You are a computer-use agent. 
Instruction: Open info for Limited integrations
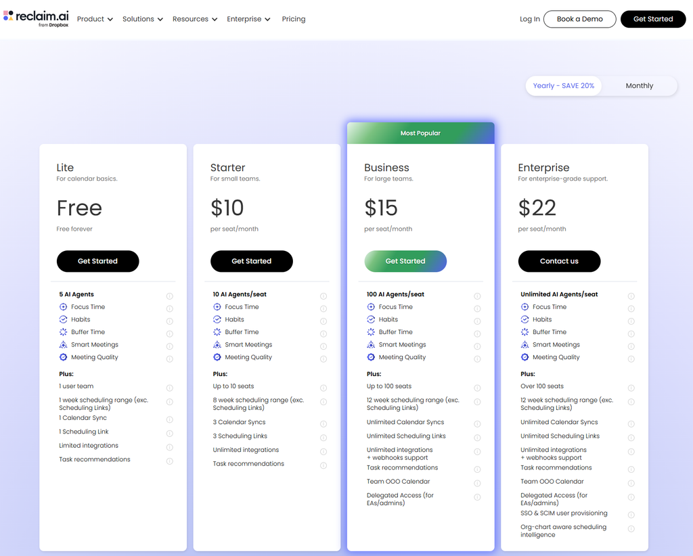click(x=170, y=447)
